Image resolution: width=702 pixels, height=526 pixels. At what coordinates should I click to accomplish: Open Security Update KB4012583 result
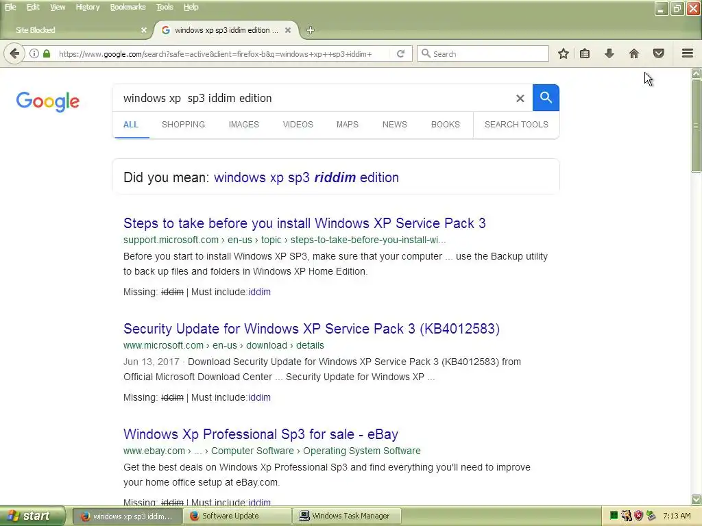[312, 329]
